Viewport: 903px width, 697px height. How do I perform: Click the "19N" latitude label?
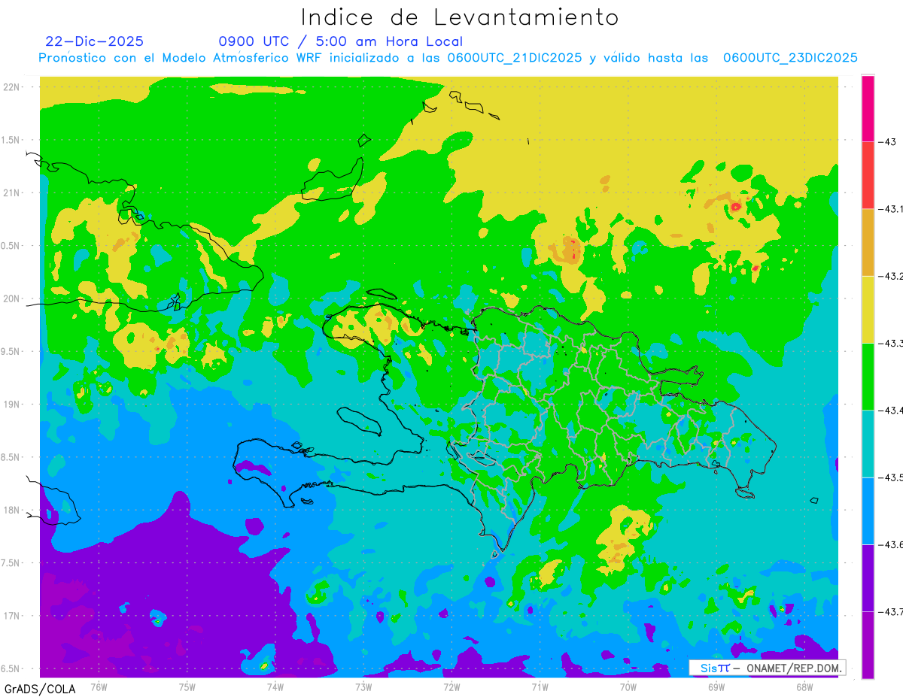click(11, 405)
